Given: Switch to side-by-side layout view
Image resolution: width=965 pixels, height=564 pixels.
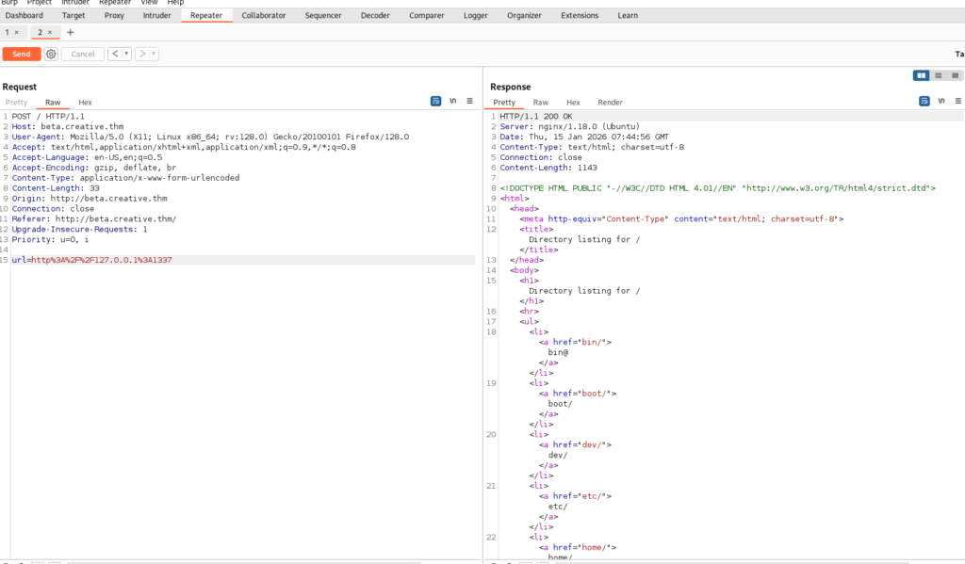Looking at the screenshot, I should (921, 75).
